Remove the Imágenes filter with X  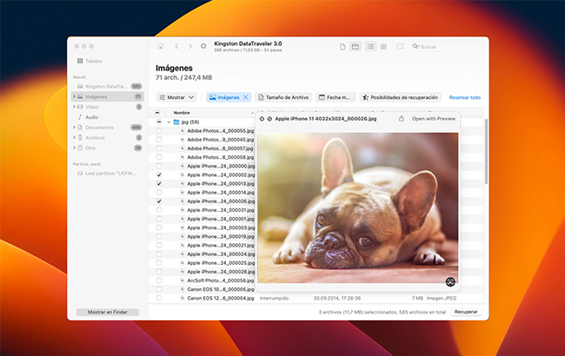click(246, 97)
